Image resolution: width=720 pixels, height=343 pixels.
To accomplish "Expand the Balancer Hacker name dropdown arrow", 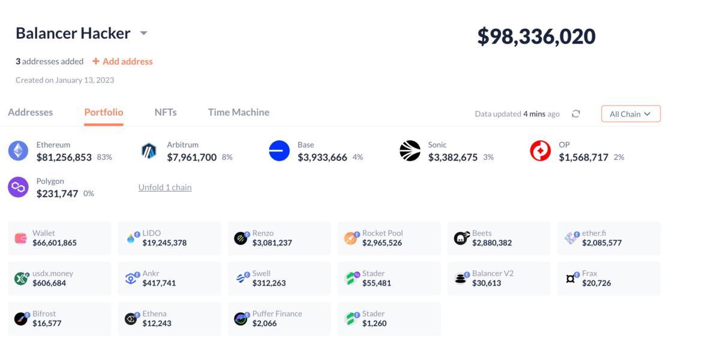I will [144, 34].
